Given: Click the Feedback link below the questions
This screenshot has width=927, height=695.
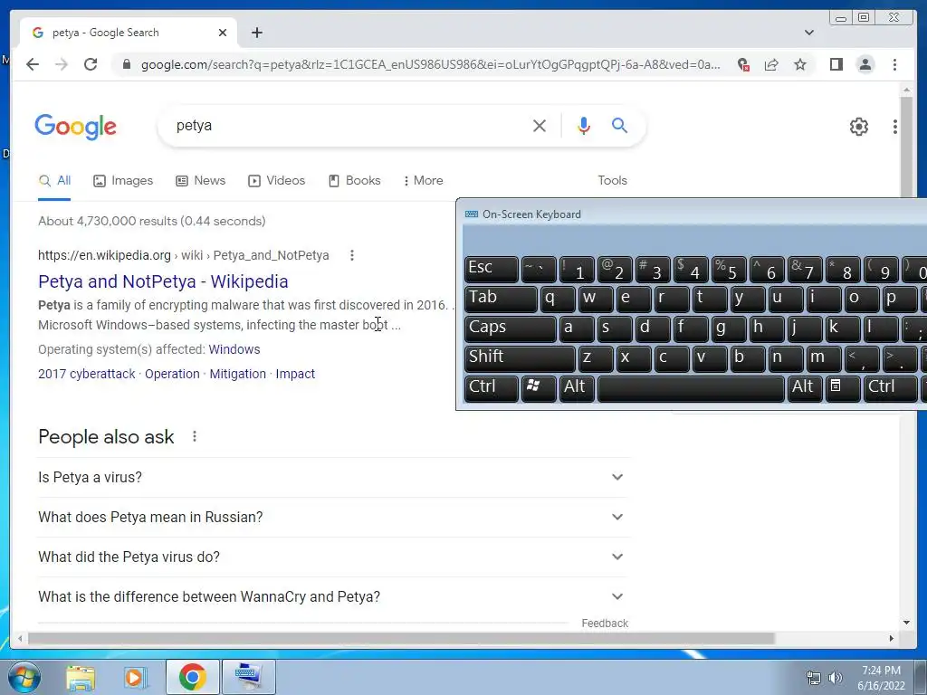Looking at the screenshot, I should (605, 623).
